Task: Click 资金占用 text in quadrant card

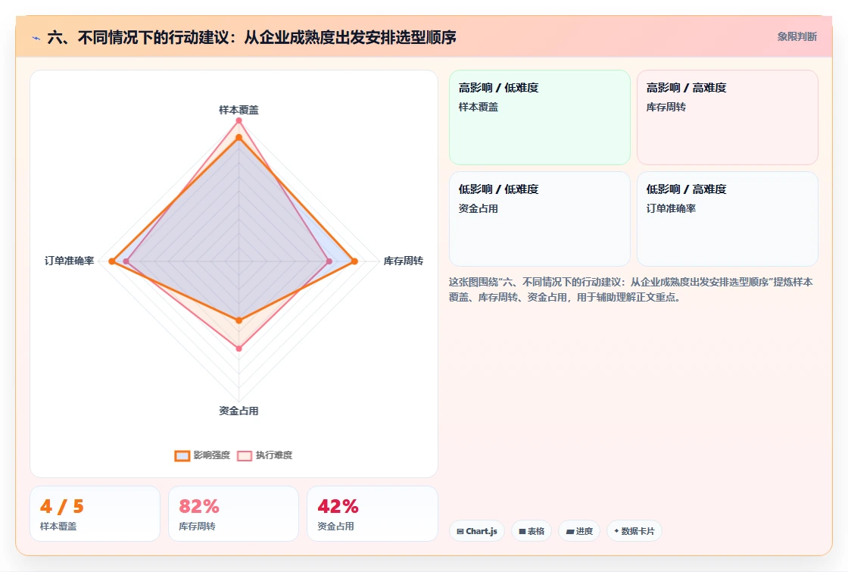Action: [478, 208]
